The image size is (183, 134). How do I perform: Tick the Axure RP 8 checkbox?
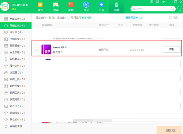[37, 49]
